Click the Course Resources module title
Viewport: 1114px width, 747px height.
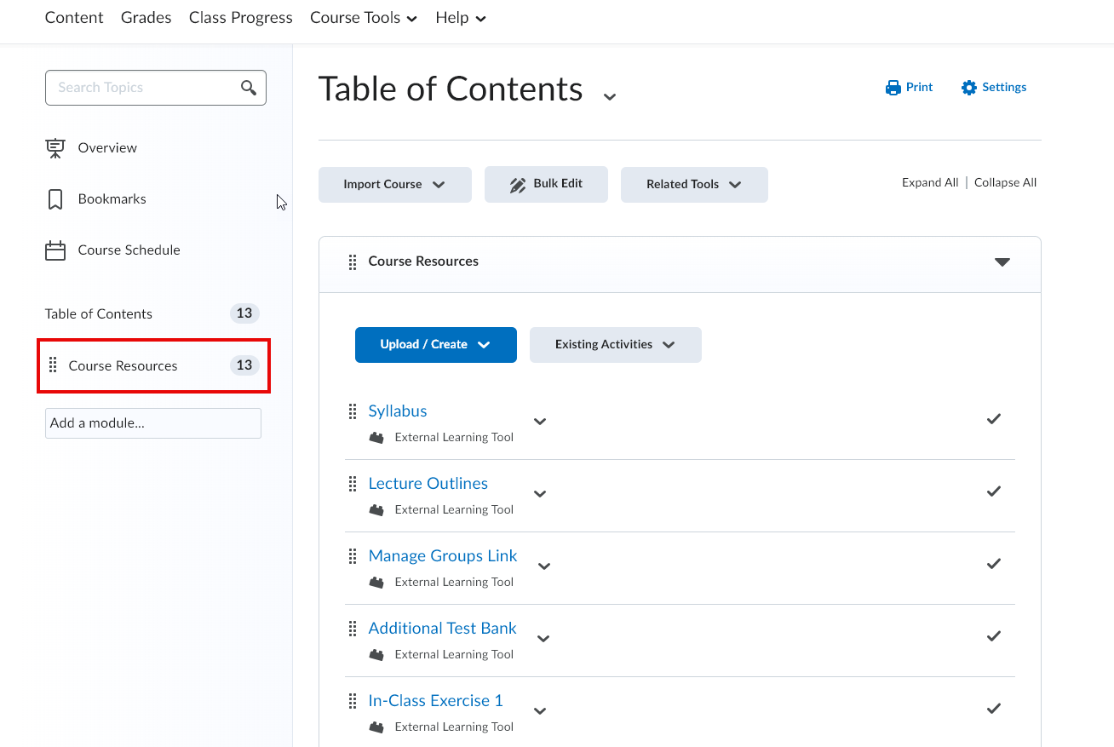pyautogui.click(x=423, y=261)
